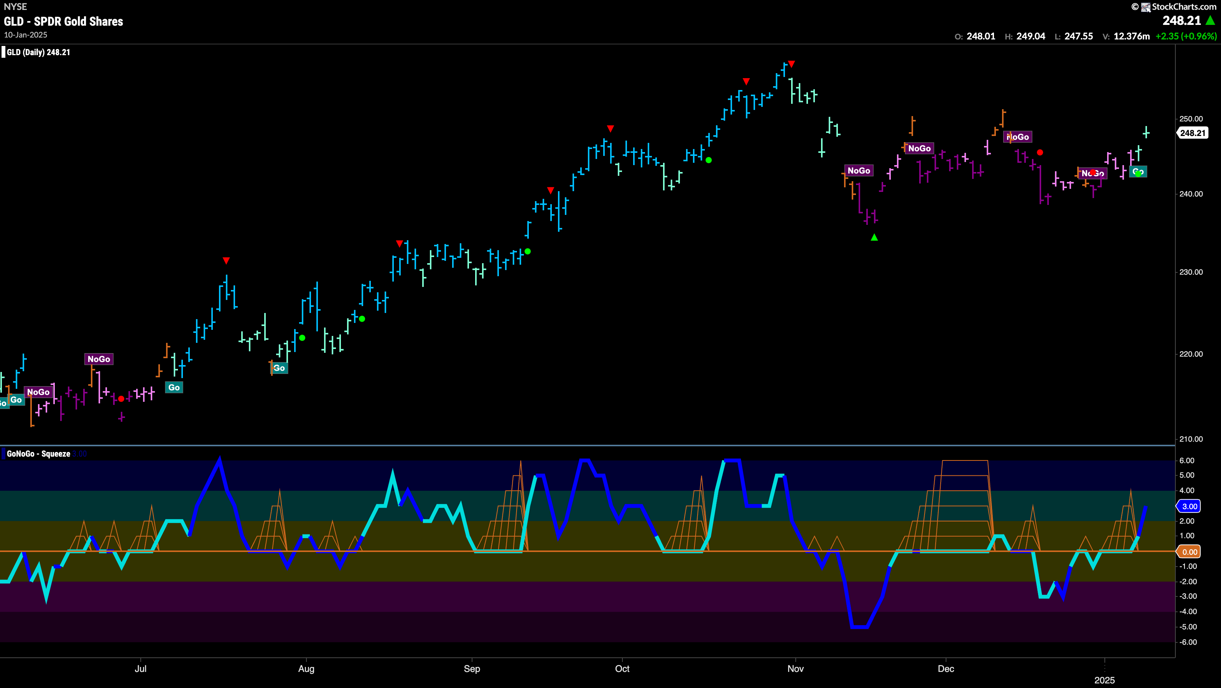
Task: Click the GoNoGo - Squeeze indicator label
Action: click(x=38, y=454)
